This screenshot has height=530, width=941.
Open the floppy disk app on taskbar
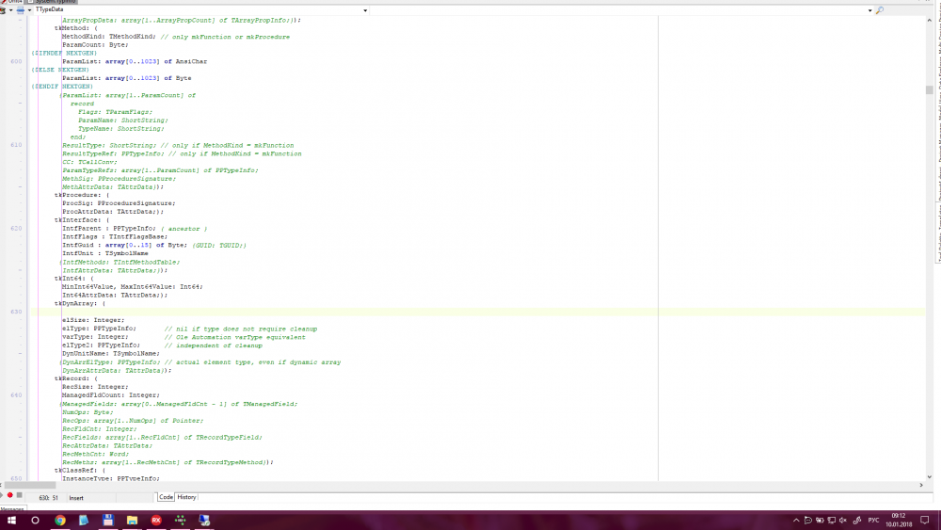coord(108,520)
